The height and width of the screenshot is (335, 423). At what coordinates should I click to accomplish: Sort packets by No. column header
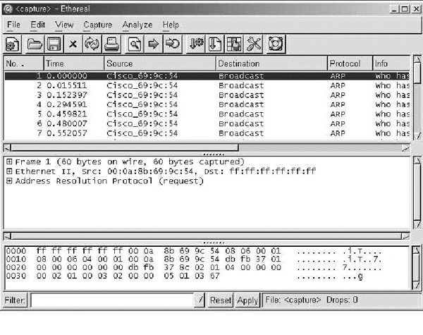pos(23,63)
